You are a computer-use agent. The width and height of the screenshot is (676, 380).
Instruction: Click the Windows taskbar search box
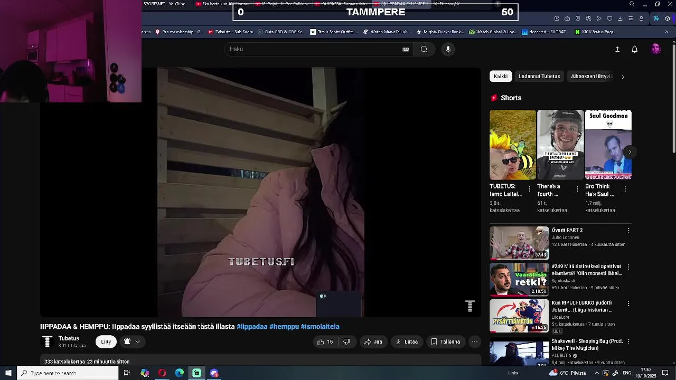click(68, 373)
